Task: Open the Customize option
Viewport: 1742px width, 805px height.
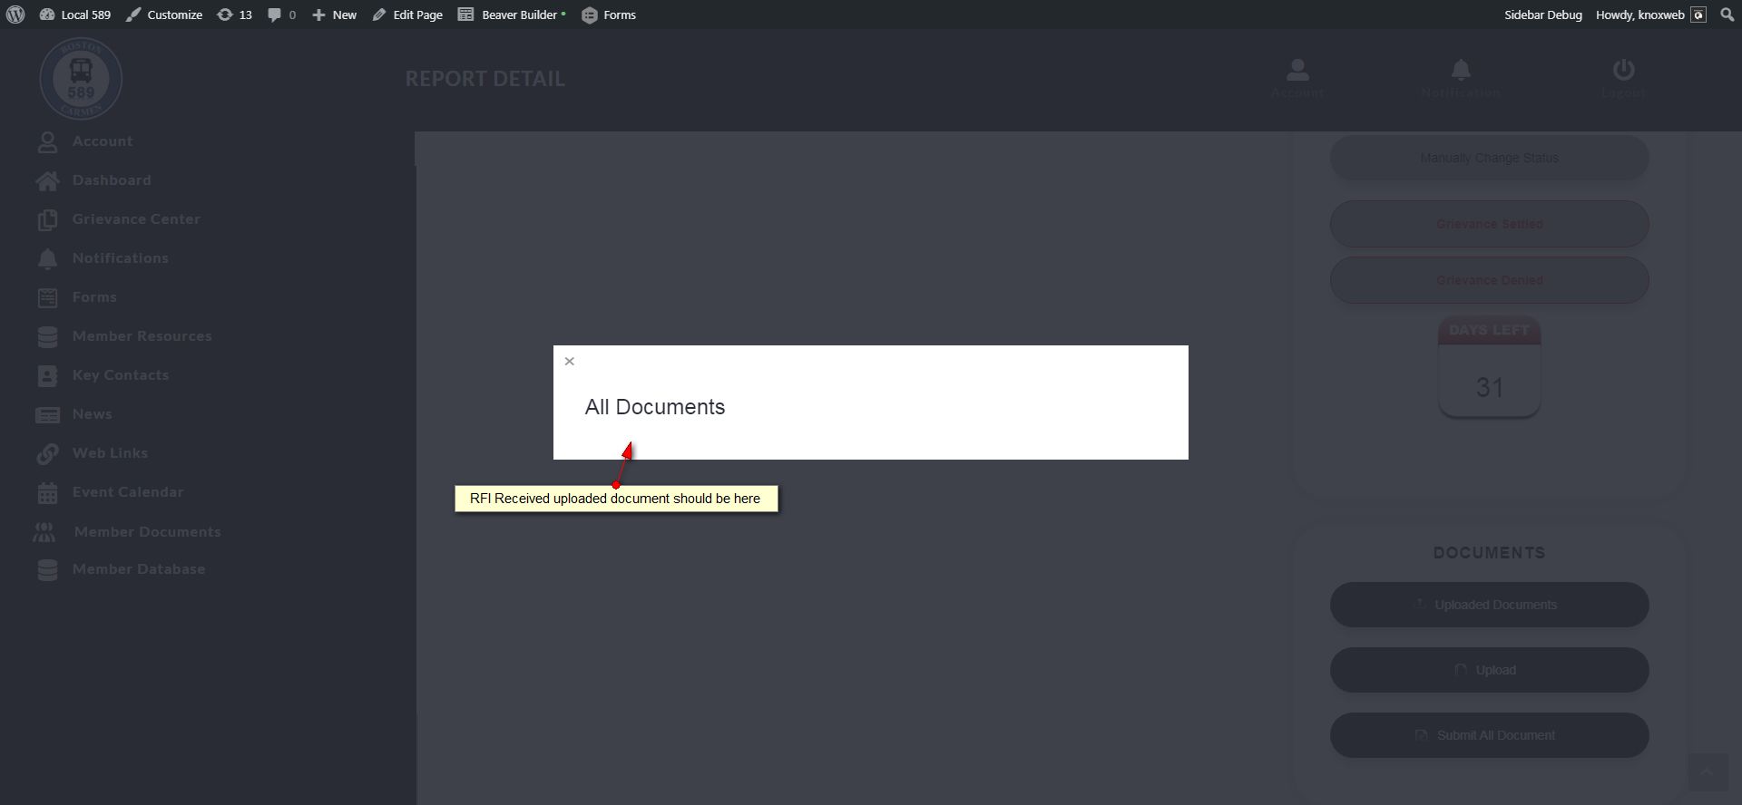Action: 164,15
